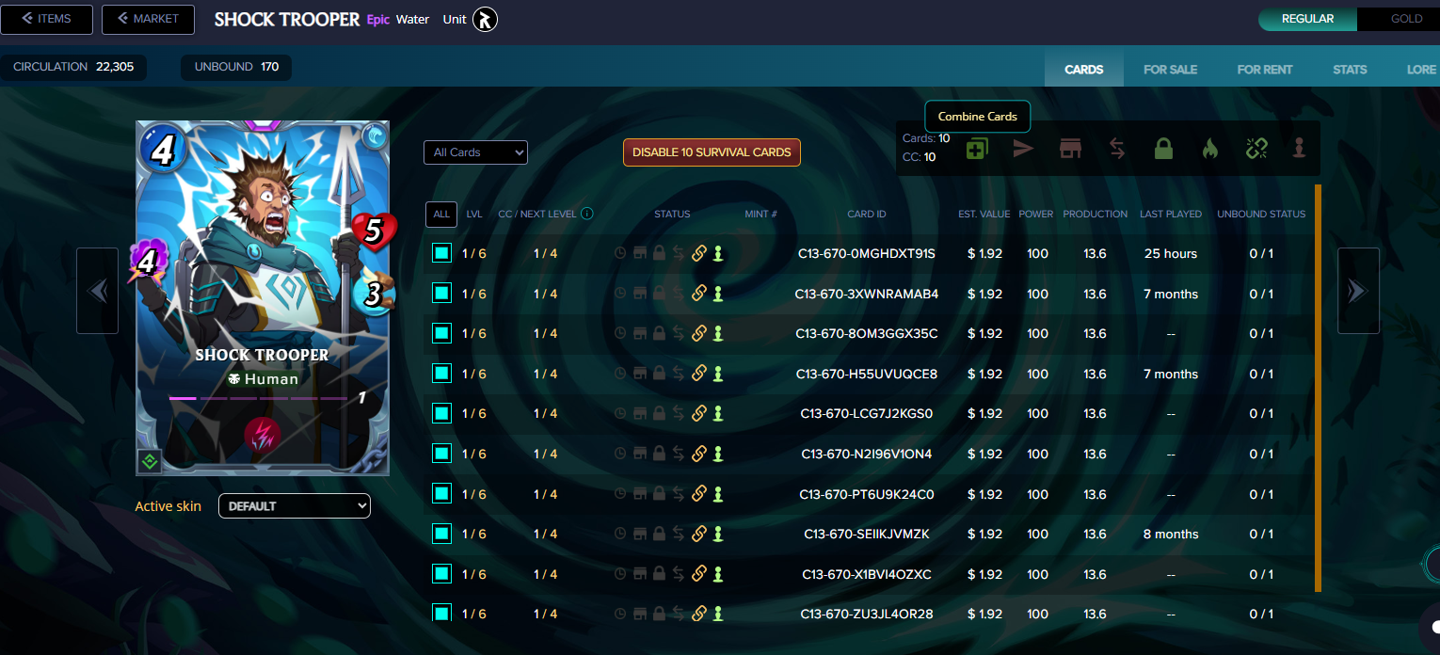The width and height of the screenshot is (1440, 655).
Task: Click DISABLE 10 SURVIVAL CARDS button
Action: click(x=712, y=152)
